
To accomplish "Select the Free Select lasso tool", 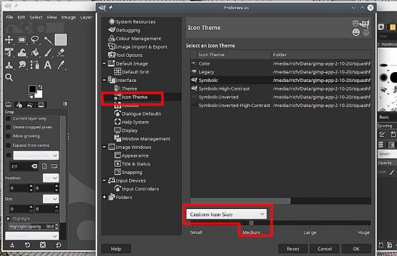I will click(34, 40).
